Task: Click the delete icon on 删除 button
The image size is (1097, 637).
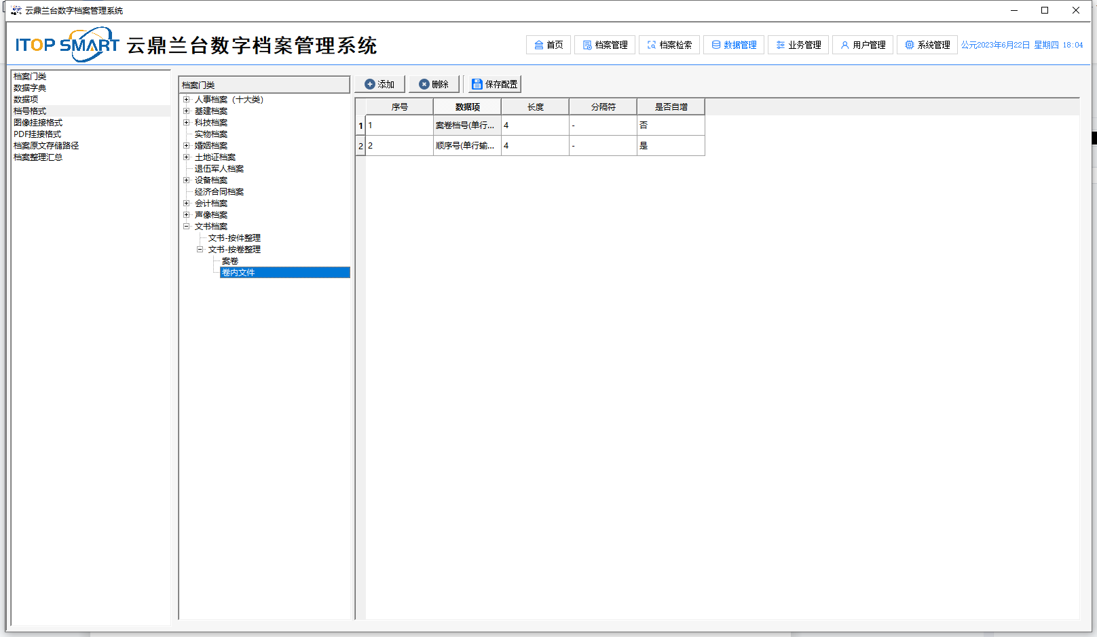Action: [x=424, y=84]
